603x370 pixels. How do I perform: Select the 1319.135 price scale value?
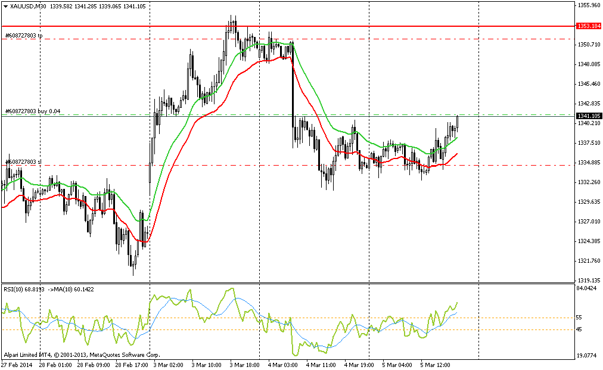tap(589, 281)
